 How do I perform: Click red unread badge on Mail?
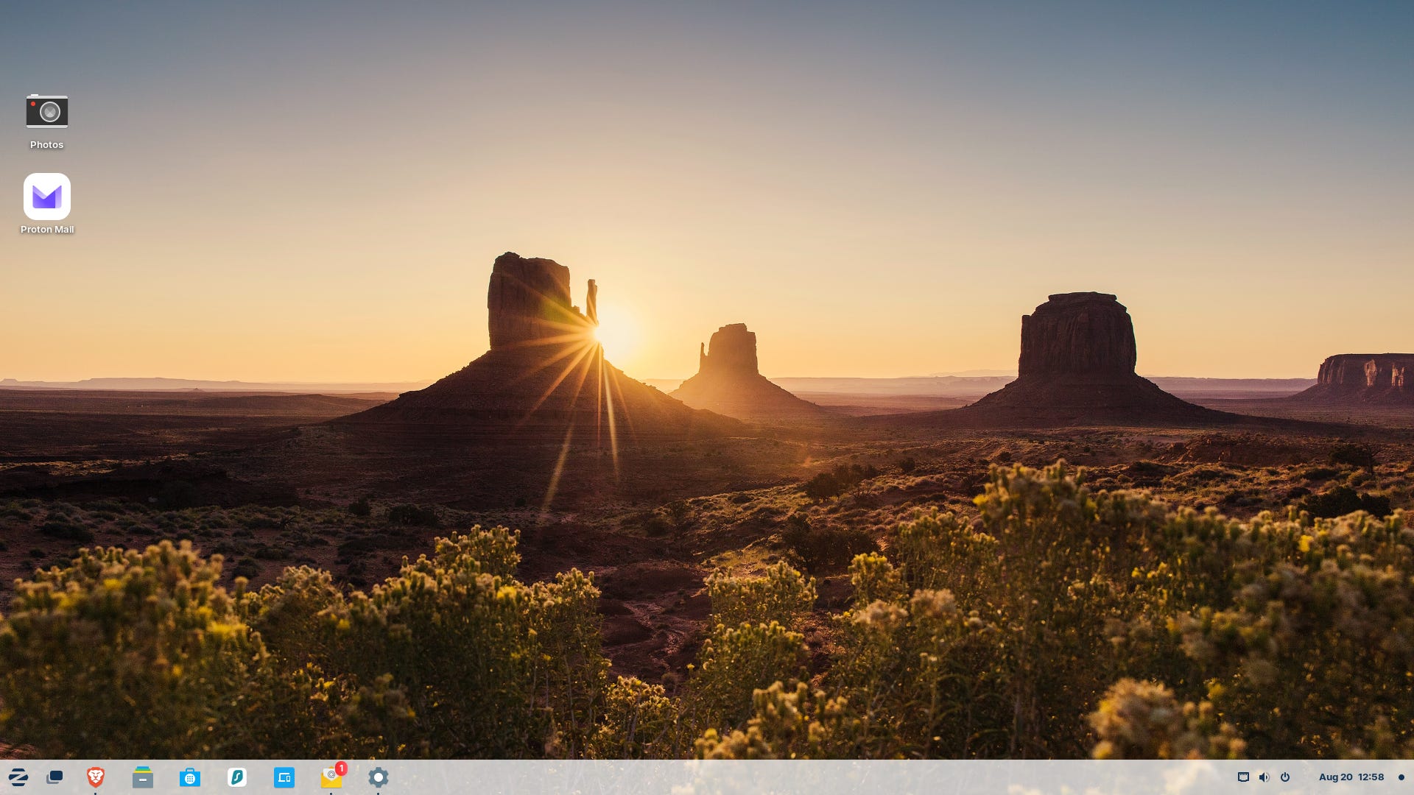341,768
